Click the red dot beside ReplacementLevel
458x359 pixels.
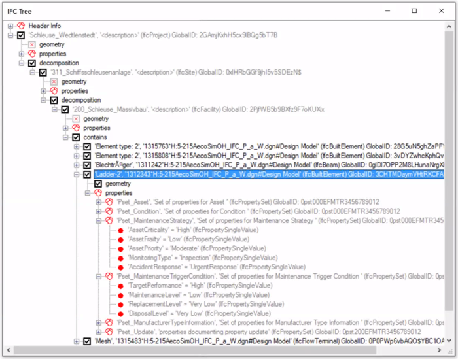[x=120, y=305]
